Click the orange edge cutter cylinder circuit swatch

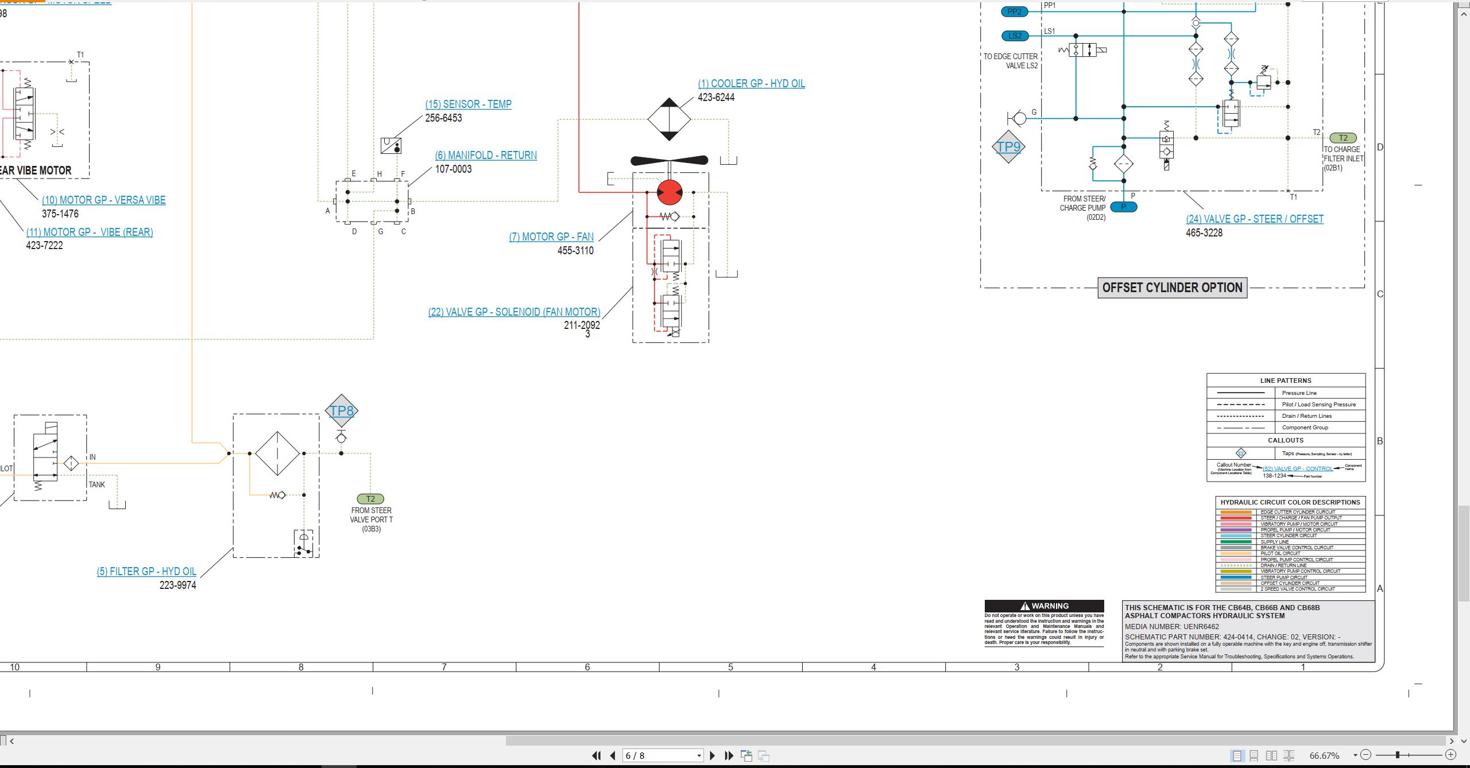point(1236,512)
